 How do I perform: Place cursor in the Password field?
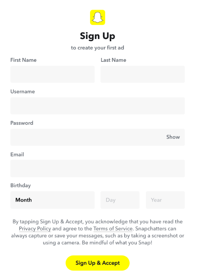(87, 137)
